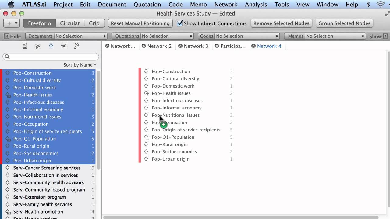Open the Analysis menu

(x=256, y=4)
